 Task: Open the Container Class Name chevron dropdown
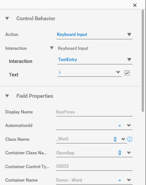click(129, 152)
